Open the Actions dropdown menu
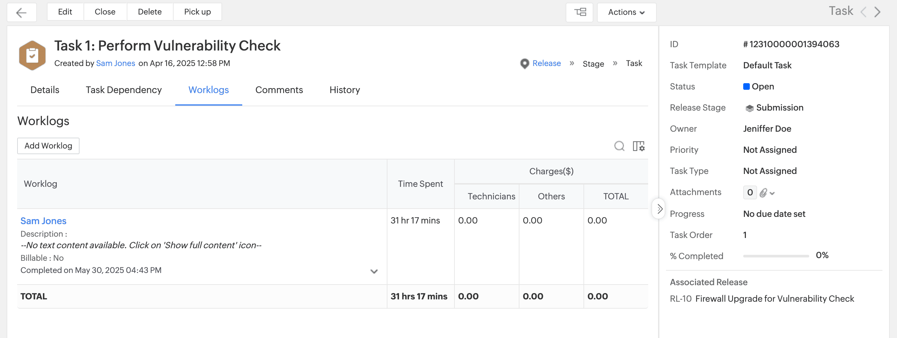The height and width of the screenshot is (338, 897). click(x=626, y=13)
